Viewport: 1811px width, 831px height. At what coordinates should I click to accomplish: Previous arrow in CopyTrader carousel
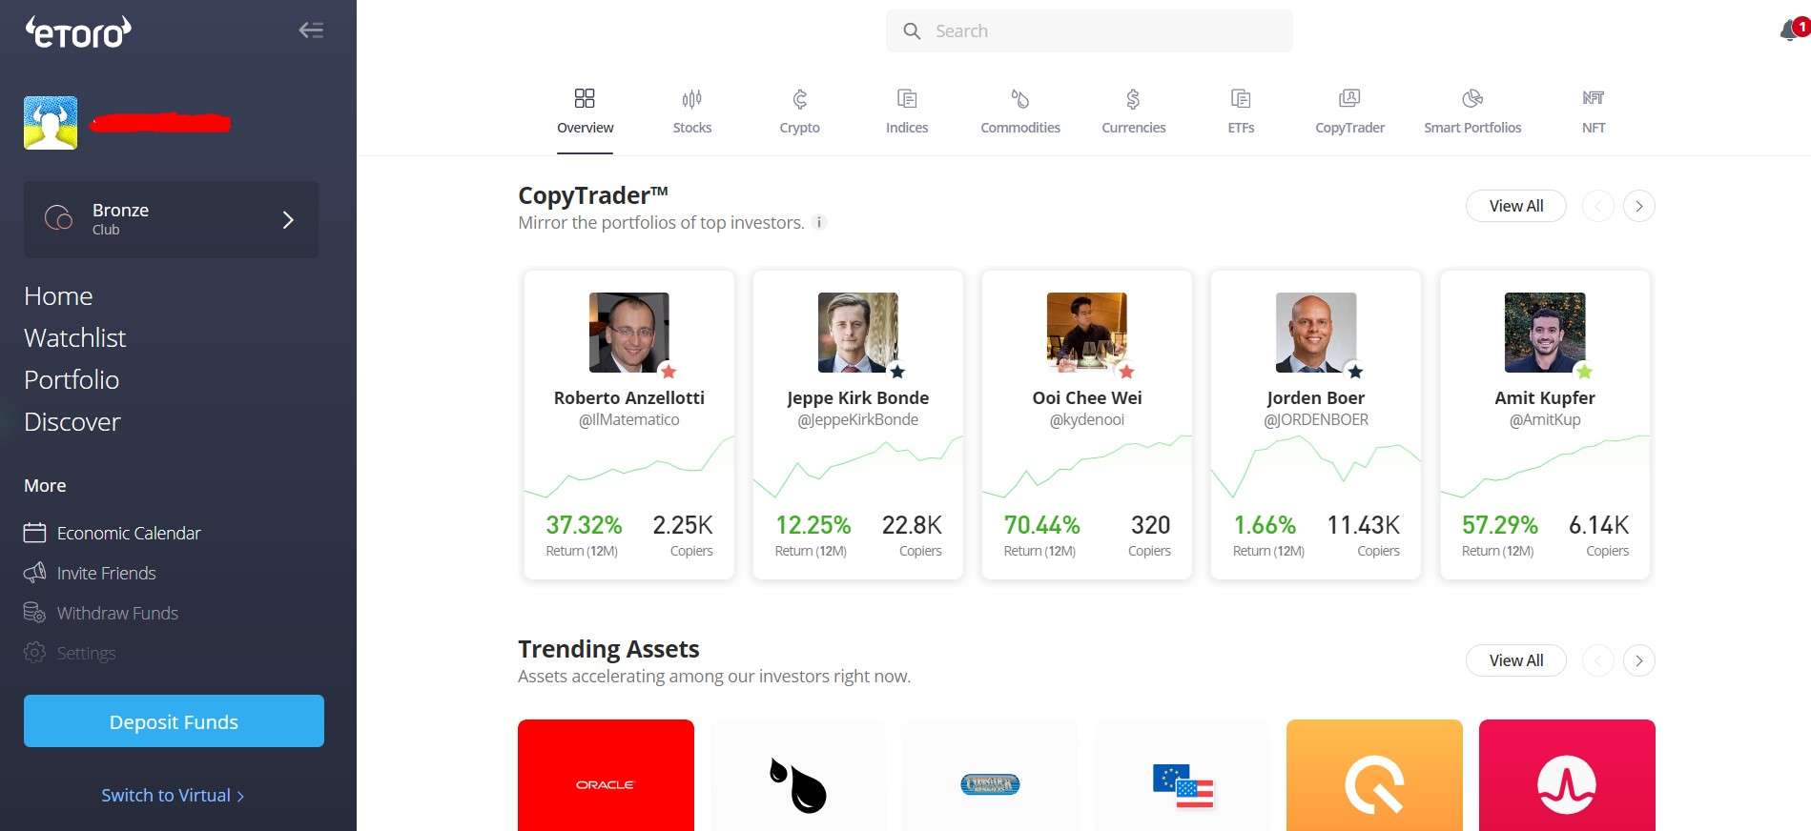point(1598,206)
